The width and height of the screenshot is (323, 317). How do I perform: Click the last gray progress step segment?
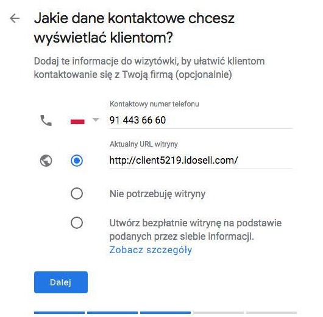click(x=271, y=313)
